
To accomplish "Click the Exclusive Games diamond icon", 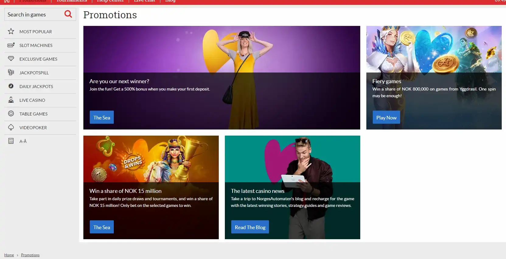I will pyautogui.click(x=11, y=59).
